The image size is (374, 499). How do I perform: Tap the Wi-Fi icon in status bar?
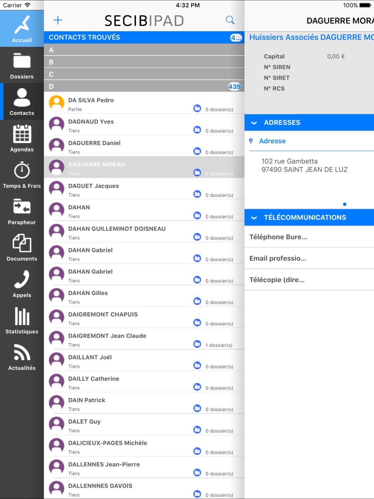(27, 5)
